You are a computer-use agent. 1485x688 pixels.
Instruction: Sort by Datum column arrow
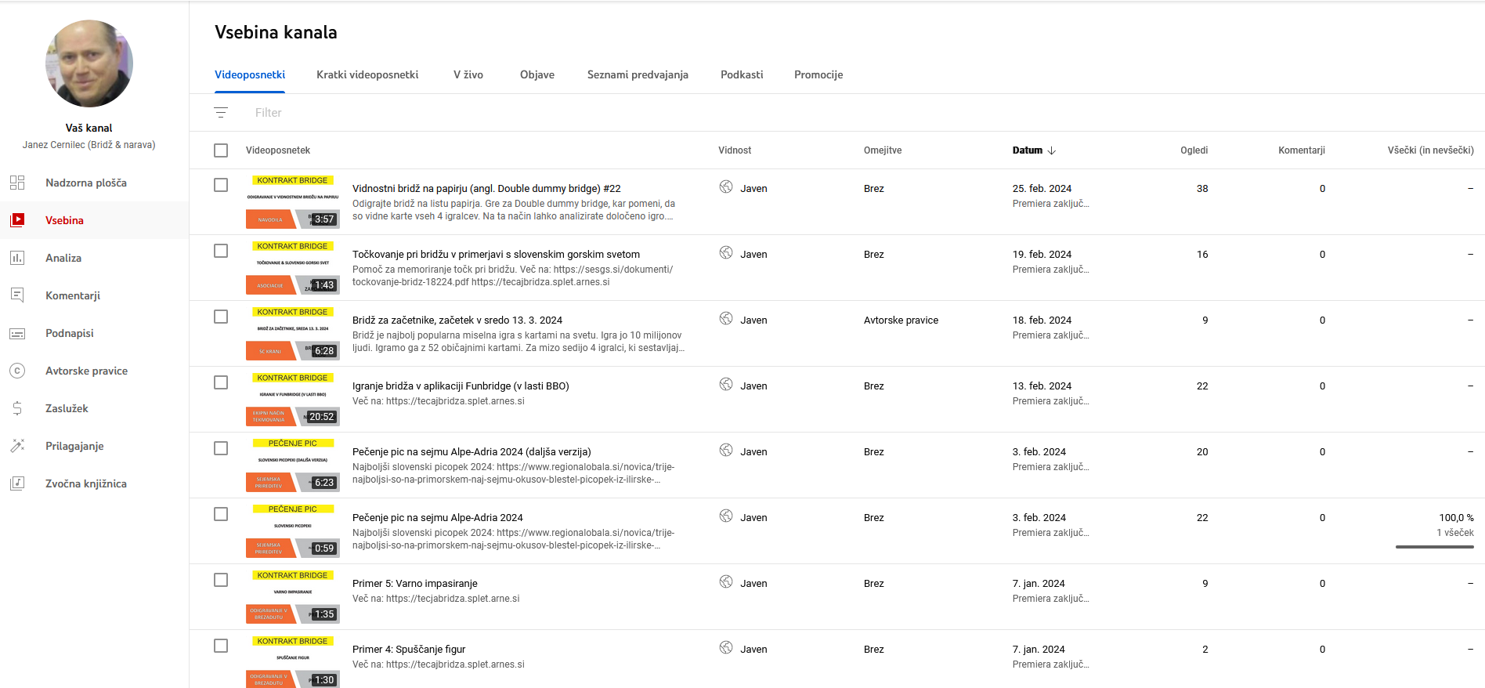point(1051,150)
